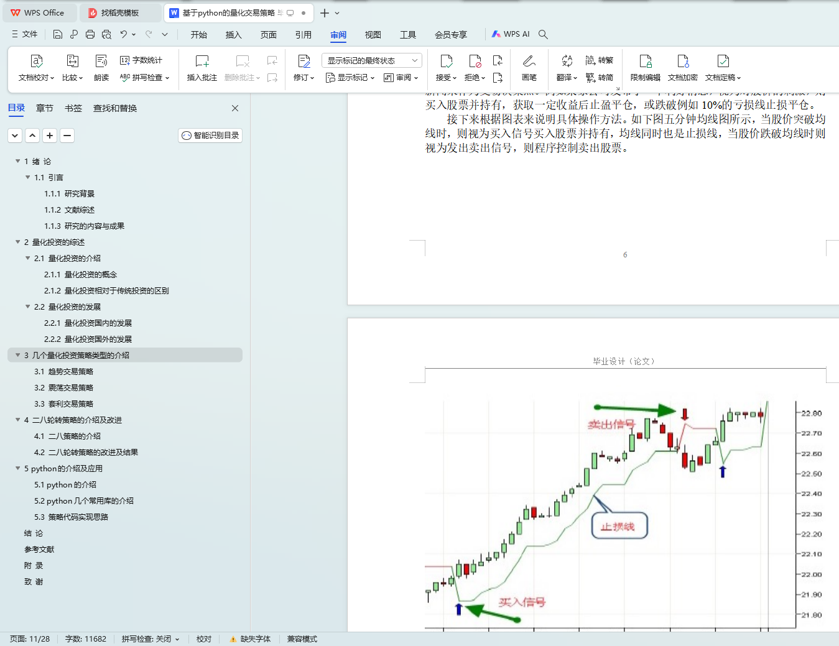839x646 pixels.
Task: Open 文档定稿 finalize document
Action: coord(723,68)
